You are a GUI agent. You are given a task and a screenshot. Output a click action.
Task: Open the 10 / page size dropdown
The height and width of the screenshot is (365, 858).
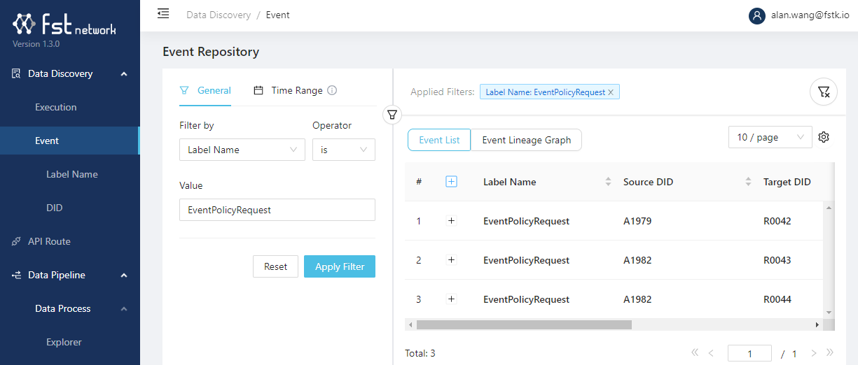pos(770,138)
